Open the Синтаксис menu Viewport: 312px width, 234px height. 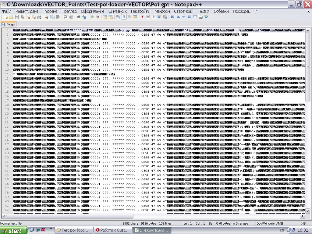coord(118,11)
